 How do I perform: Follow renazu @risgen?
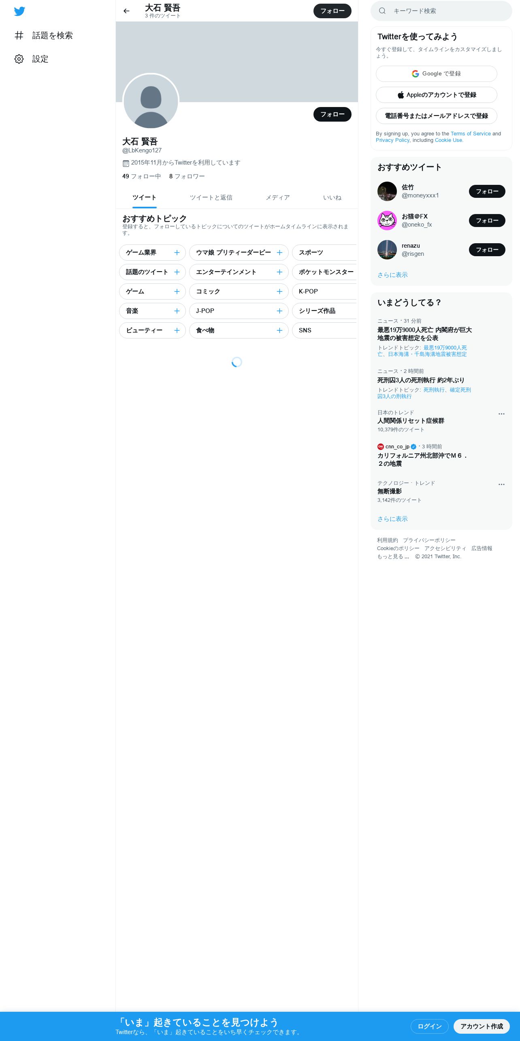[x=487, y=250]
